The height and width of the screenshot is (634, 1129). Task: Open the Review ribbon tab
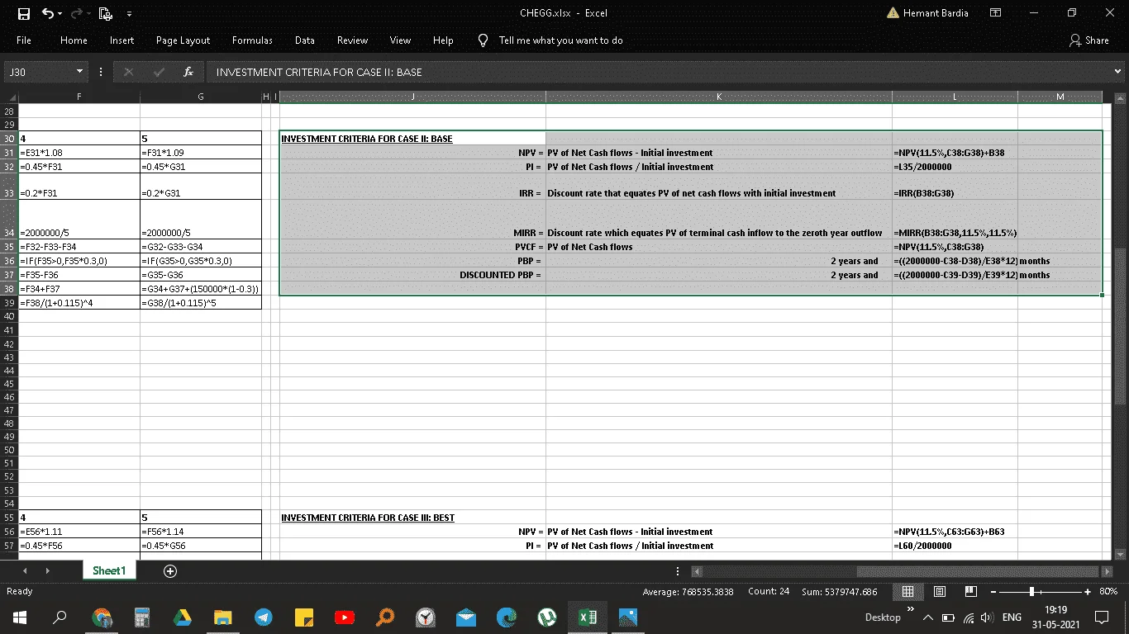point(352,40)
